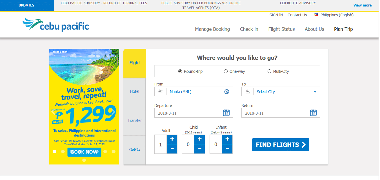Select the One-way option
Screen dimensions: 380x180
tap(234, 71)
